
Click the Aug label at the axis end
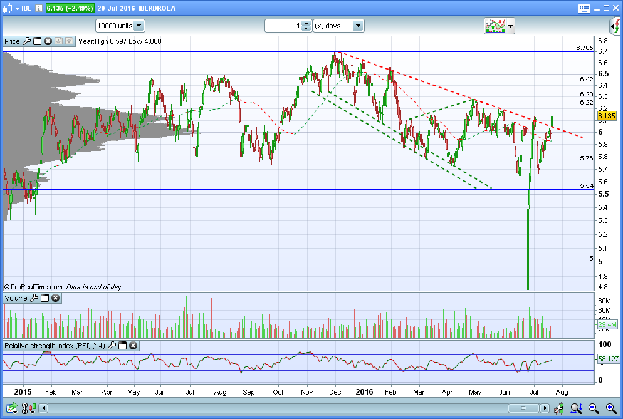(x=562, y=392)
